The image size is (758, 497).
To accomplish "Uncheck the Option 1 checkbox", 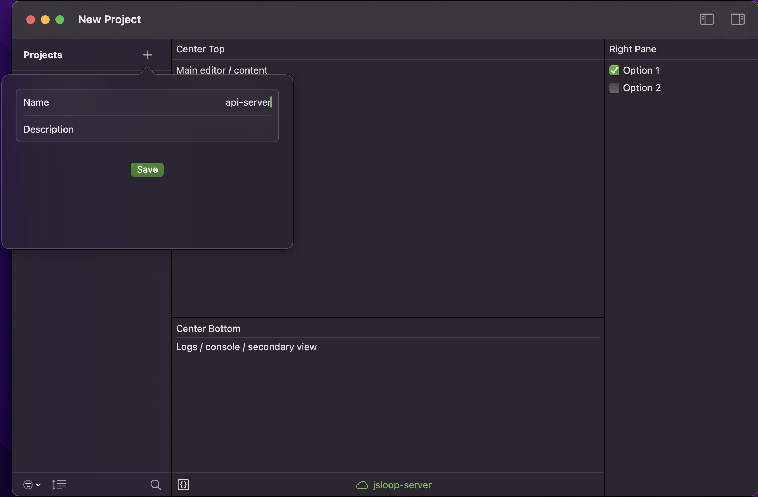I will point(614,70).
